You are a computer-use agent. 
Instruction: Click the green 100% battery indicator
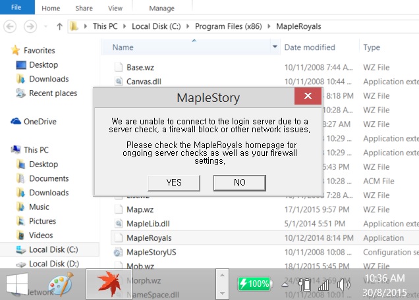pyautogui.click(x=254, y=284)
